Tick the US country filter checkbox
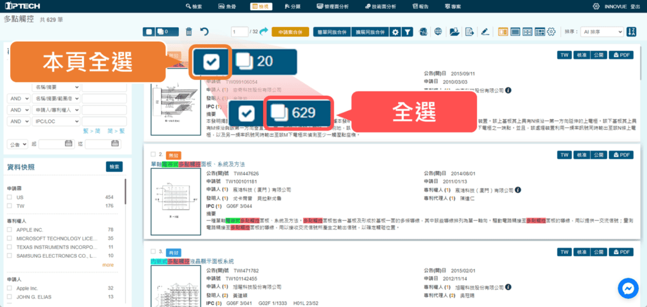 9,197
